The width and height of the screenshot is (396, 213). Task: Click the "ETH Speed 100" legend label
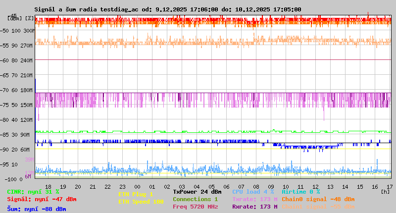[141, 202]
